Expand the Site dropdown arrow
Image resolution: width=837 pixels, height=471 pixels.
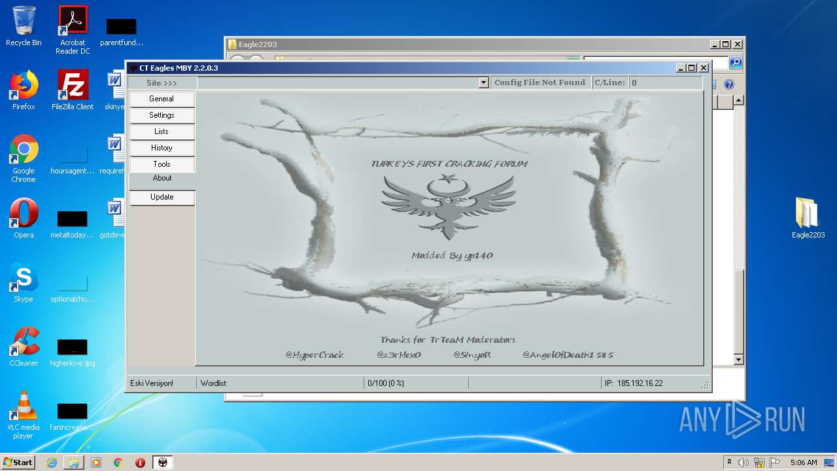click(483, 82)
